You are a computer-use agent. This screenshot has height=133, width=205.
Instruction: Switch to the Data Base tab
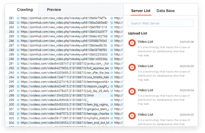tap(165, 11)
